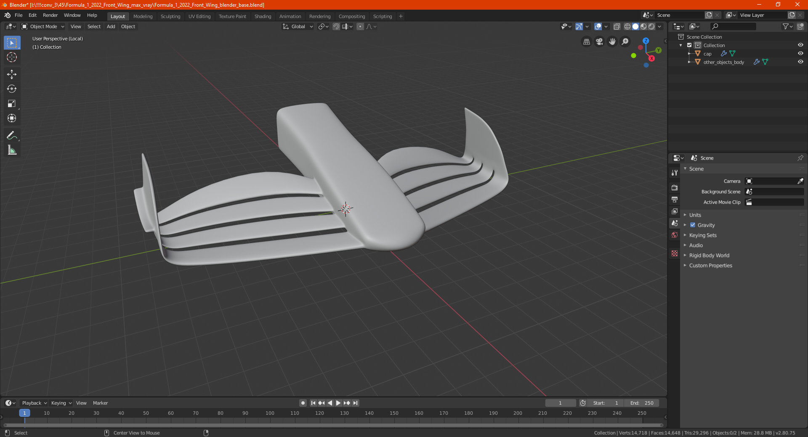Jump to timeline end frame button
Image resolution: width=808 pixels, height=437 pixels.
pyautogui.click(x=356, y=403)
